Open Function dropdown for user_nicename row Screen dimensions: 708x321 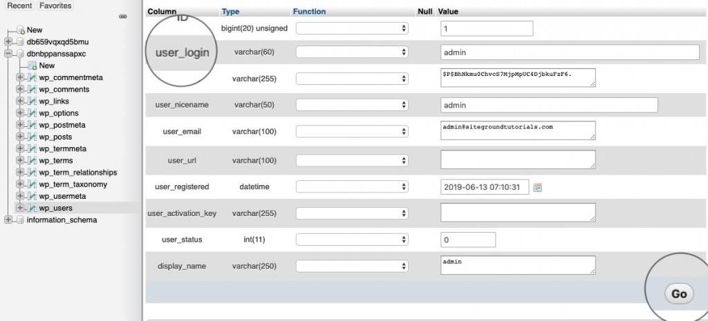pyautogui.click(x=352, y=105)
